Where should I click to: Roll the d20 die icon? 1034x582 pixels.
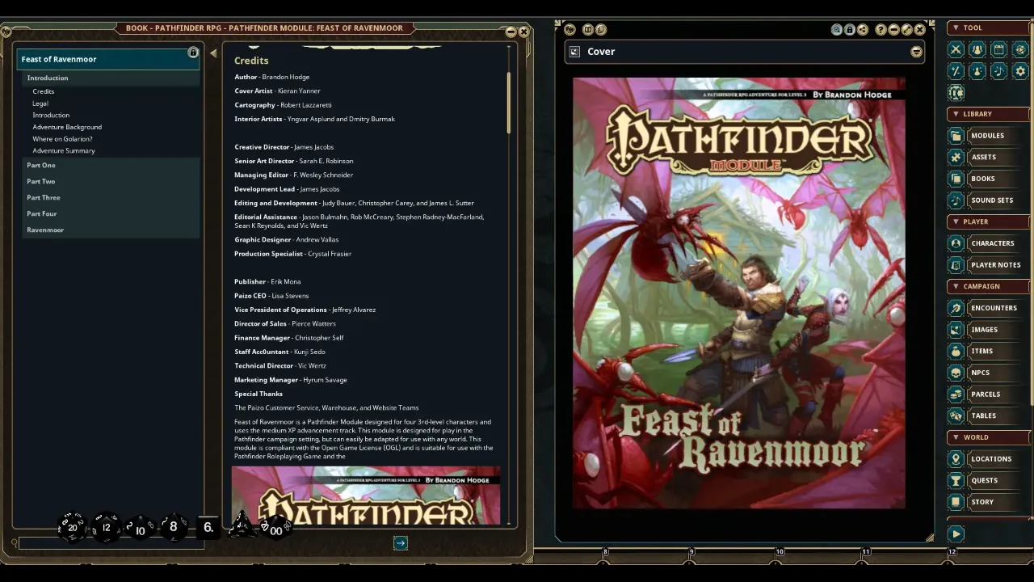(72, 527)
